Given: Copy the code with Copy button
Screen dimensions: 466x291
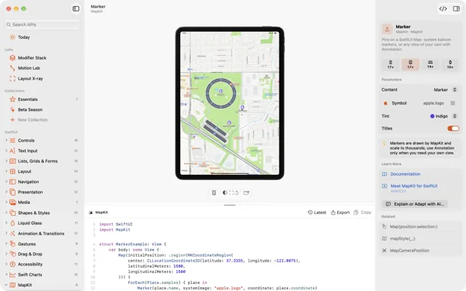Looking at the screenshot, I should click(x=363, y=213).
